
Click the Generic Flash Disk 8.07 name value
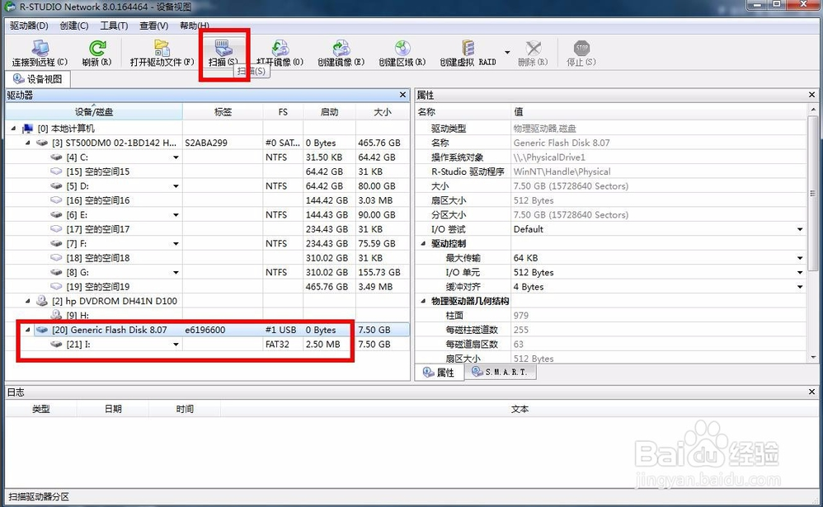[561, 143]
